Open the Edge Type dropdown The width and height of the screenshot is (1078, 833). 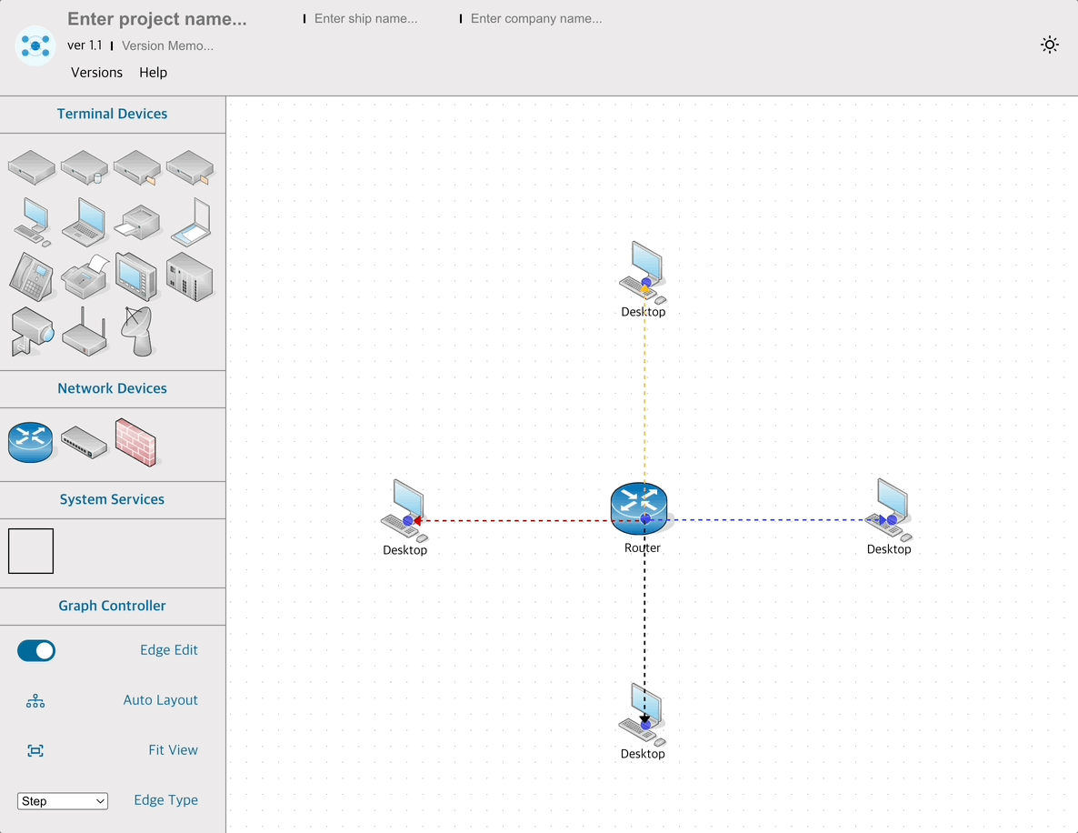(63, 801)
